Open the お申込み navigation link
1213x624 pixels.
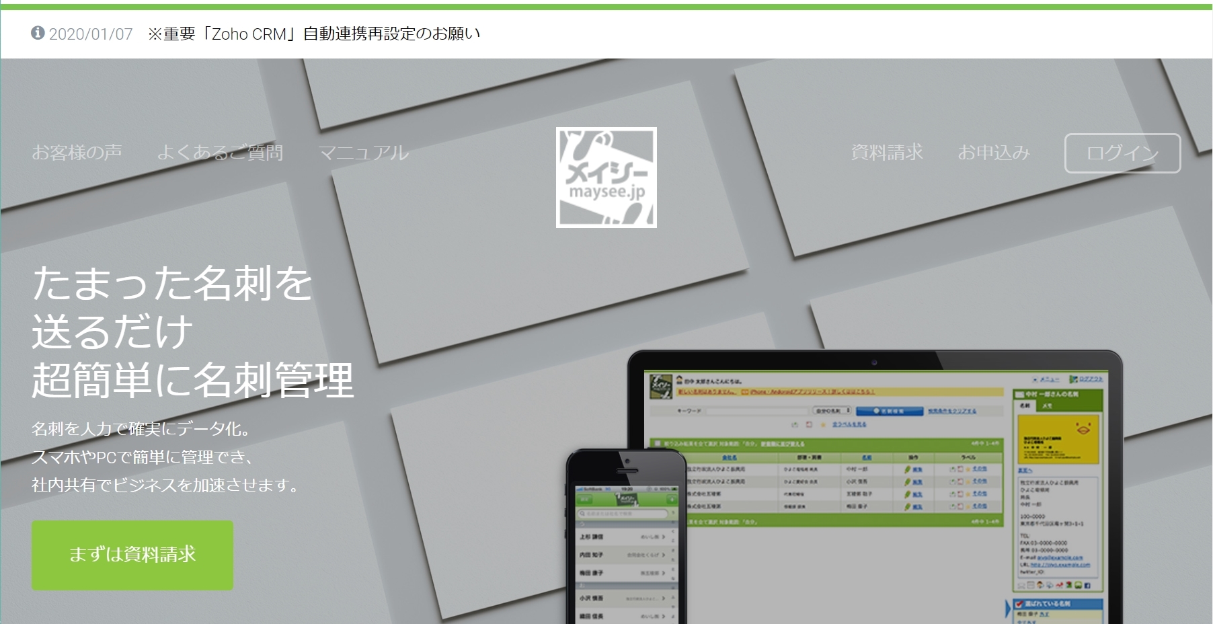[994, 153]
